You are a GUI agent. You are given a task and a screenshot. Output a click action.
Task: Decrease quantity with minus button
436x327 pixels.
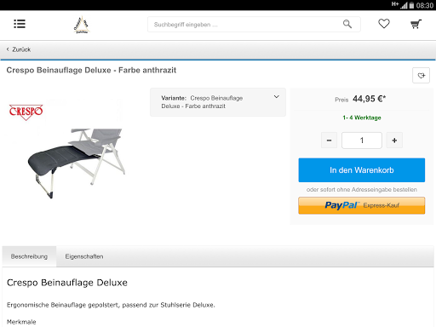(329, 141)
